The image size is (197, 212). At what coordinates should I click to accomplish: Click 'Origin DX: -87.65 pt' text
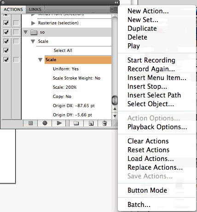[74, 106]
